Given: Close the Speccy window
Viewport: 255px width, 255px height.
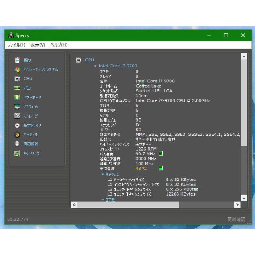Looking at the screenshot, I should click(243, 35).
